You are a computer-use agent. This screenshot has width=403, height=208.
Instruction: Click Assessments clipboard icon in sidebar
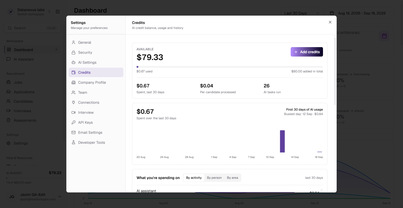pos(8,120)
